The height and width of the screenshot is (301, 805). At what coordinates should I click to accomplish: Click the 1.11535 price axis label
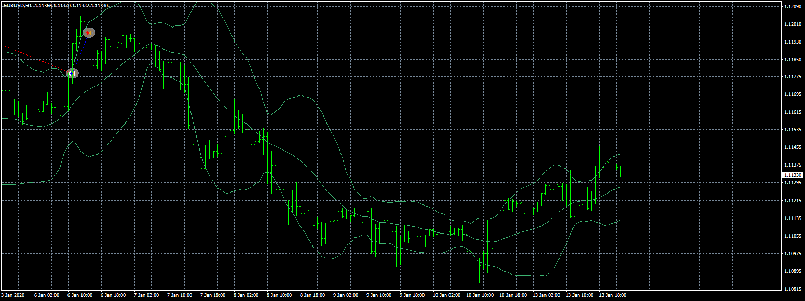793,130
